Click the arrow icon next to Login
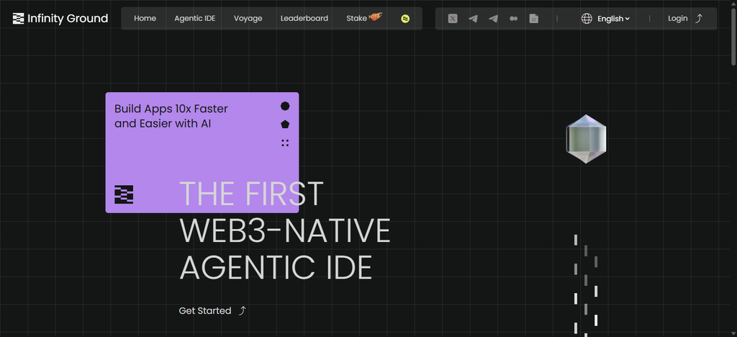 699,19
